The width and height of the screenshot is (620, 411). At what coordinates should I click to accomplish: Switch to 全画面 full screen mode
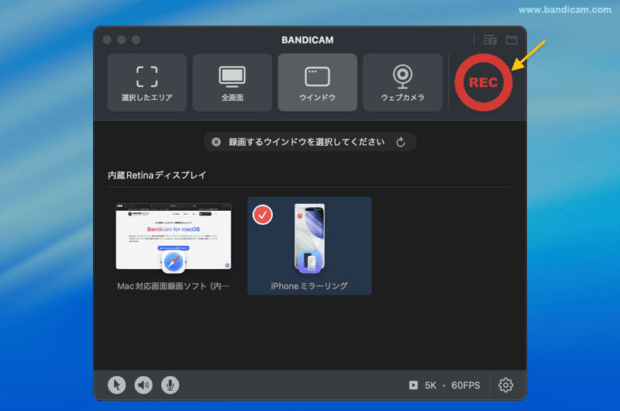coord(232,82)
